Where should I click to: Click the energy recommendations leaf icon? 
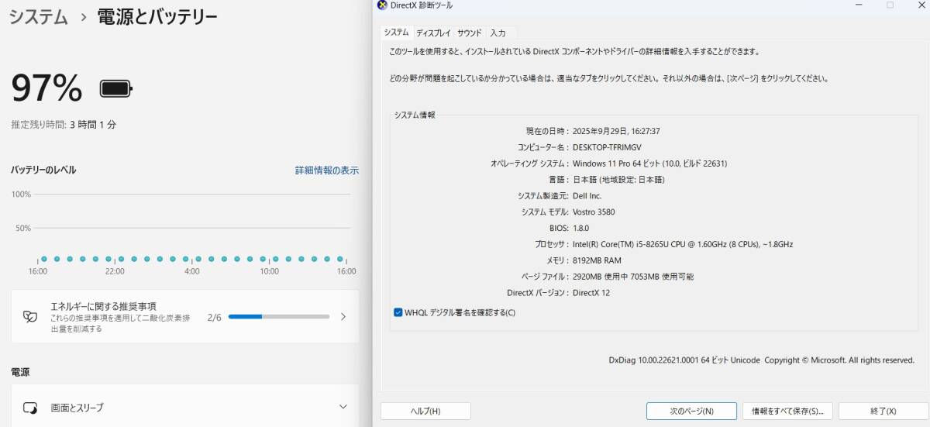point(30,316)
